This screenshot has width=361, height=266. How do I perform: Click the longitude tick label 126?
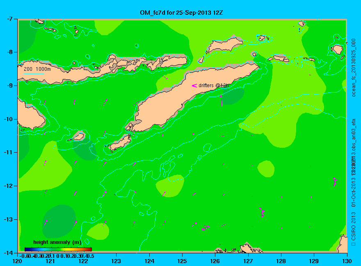click(215, 261)
